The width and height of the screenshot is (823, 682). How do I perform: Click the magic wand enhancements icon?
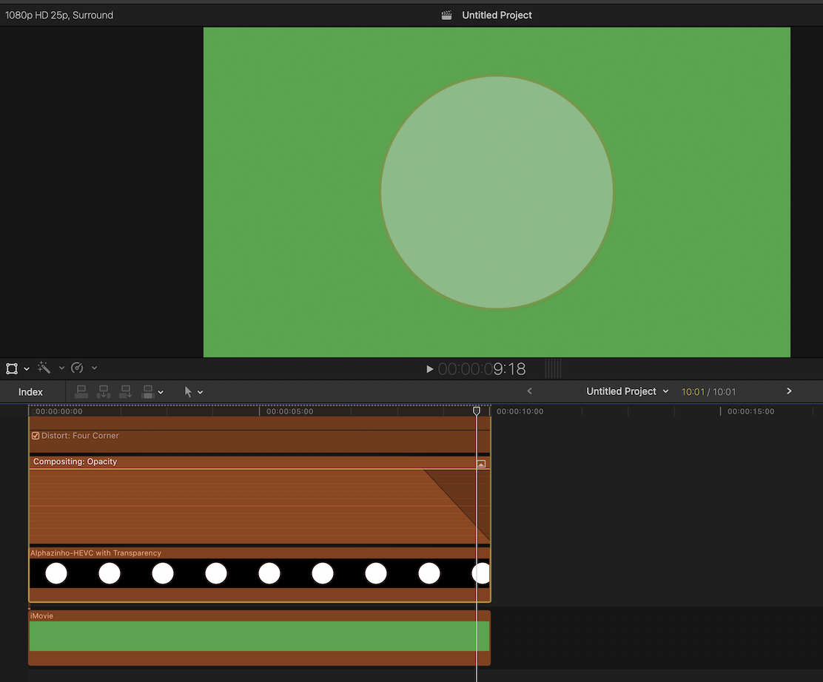click(44, 368)
